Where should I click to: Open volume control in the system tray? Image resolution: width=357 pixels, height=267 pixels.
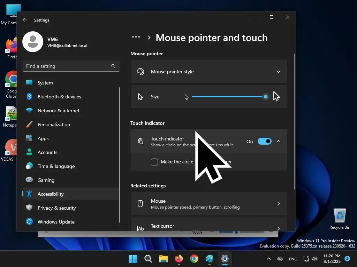pos(314,259)
